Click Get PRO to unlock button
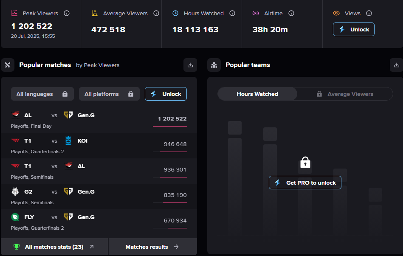 coord(305,183)
